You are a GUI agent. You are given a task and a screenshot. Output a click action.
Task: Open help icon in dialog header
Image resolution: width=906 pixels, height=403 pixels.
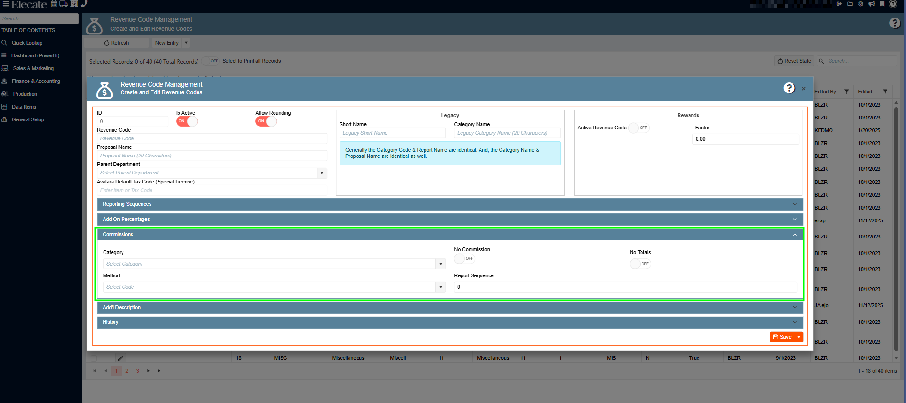789,88
